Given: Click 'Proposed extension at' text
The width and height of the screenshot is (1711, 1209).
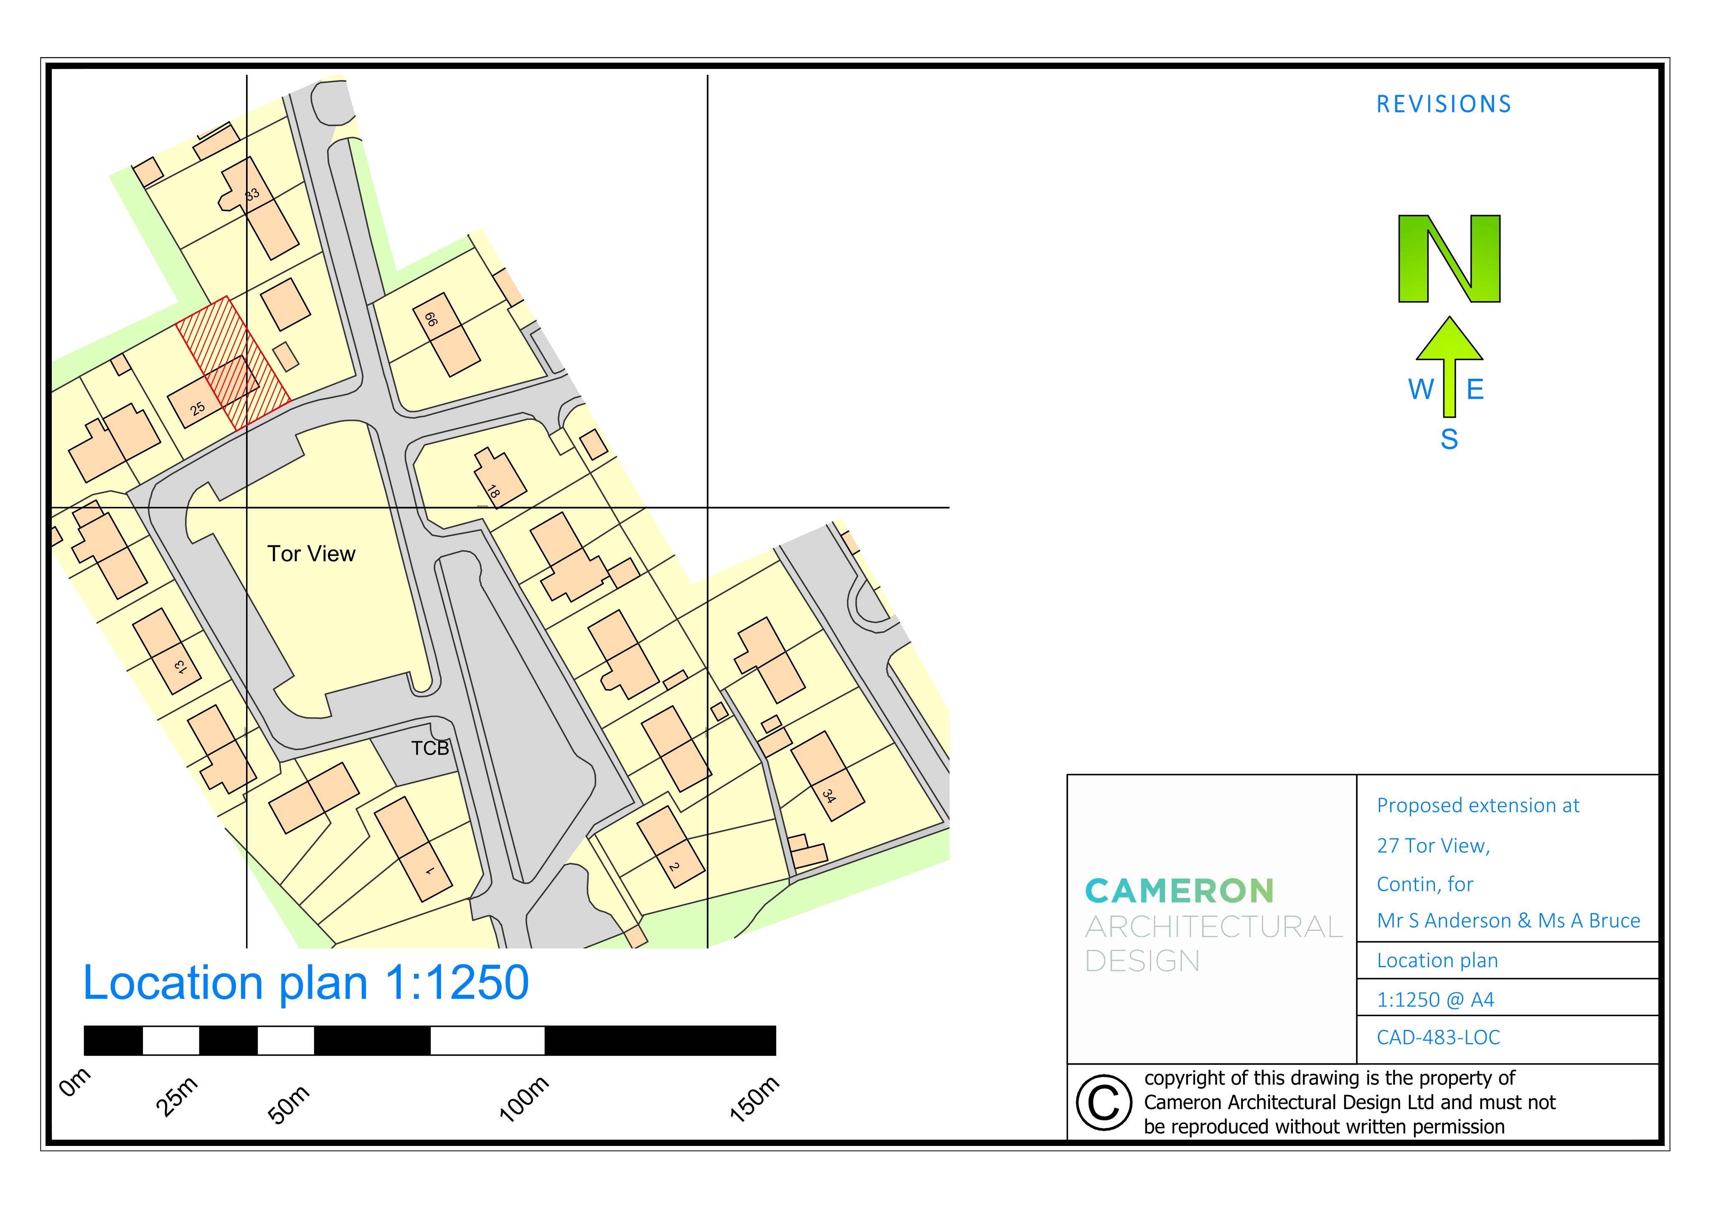Looking at the screenshot, I should (1478, 805).
